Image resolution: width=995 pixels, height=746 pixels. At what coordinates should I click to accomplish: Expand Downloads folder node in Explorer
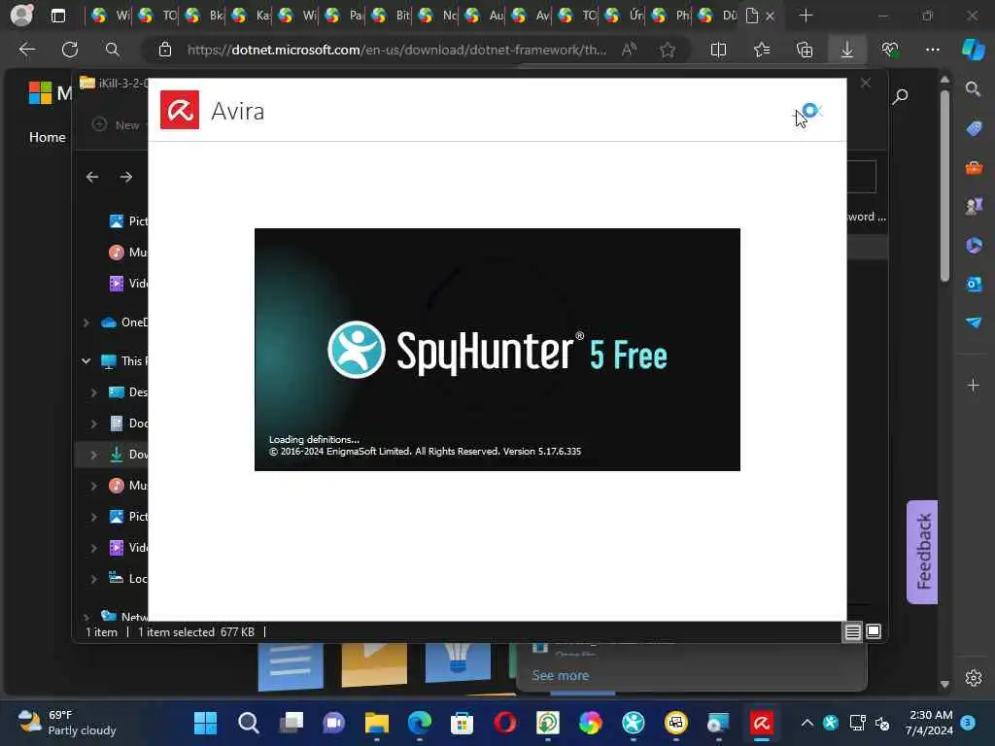94,455
